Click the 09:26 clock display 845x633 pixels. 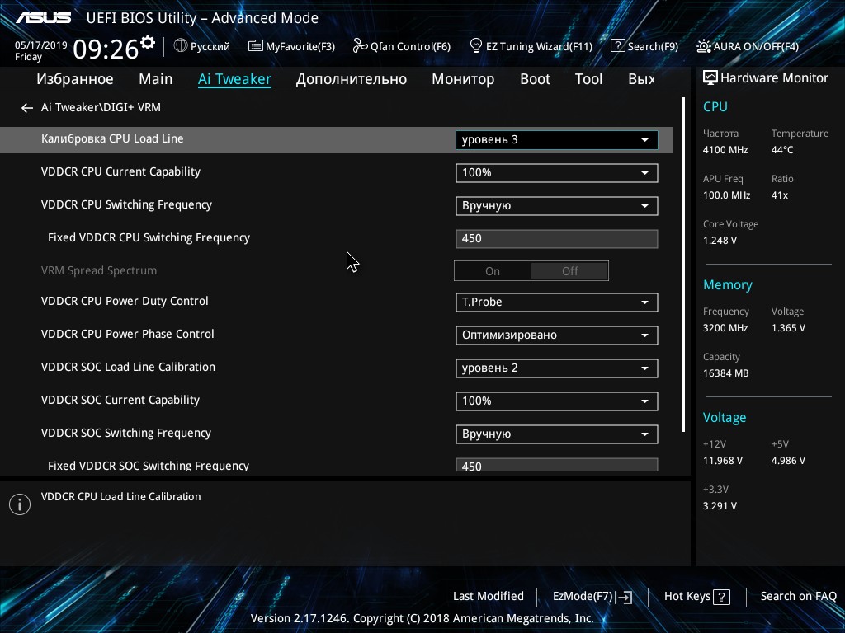[x=106, y=49]
